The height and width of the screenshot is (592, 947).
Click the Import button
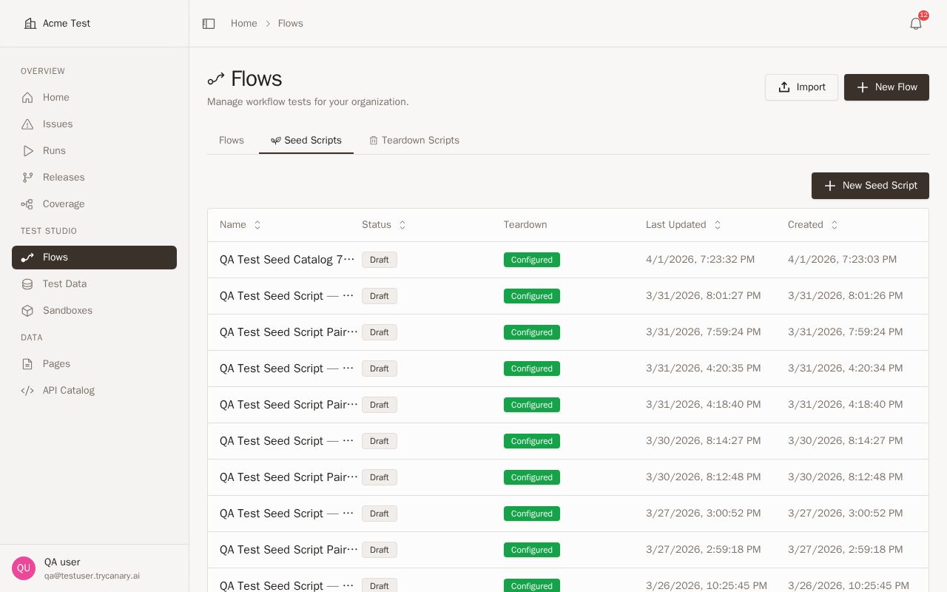click(x=801, y=87)
